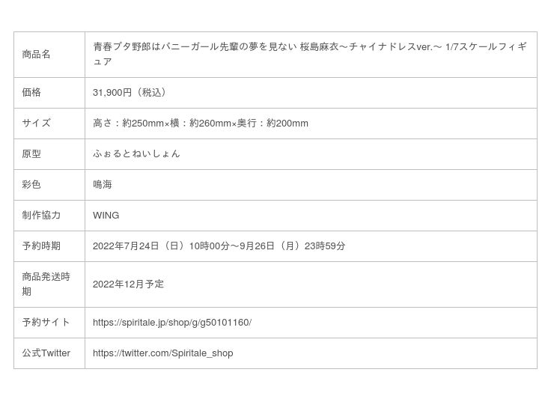Click the 公式Twitter label cell
This screenshot has width=554, height=399.
[x=46, y=353]
